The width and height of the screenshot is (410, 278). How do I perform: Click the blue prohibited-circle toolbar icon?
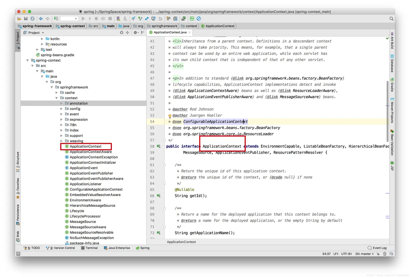tap(199, 18)
